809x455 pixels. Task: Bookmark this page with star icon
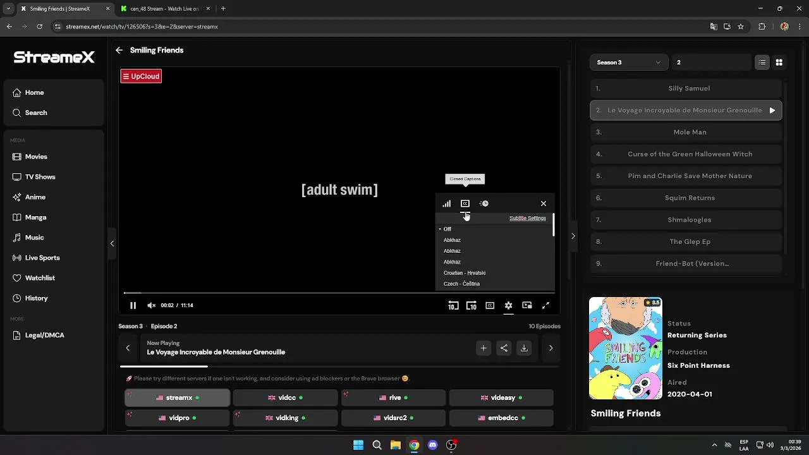pos(741,27)
